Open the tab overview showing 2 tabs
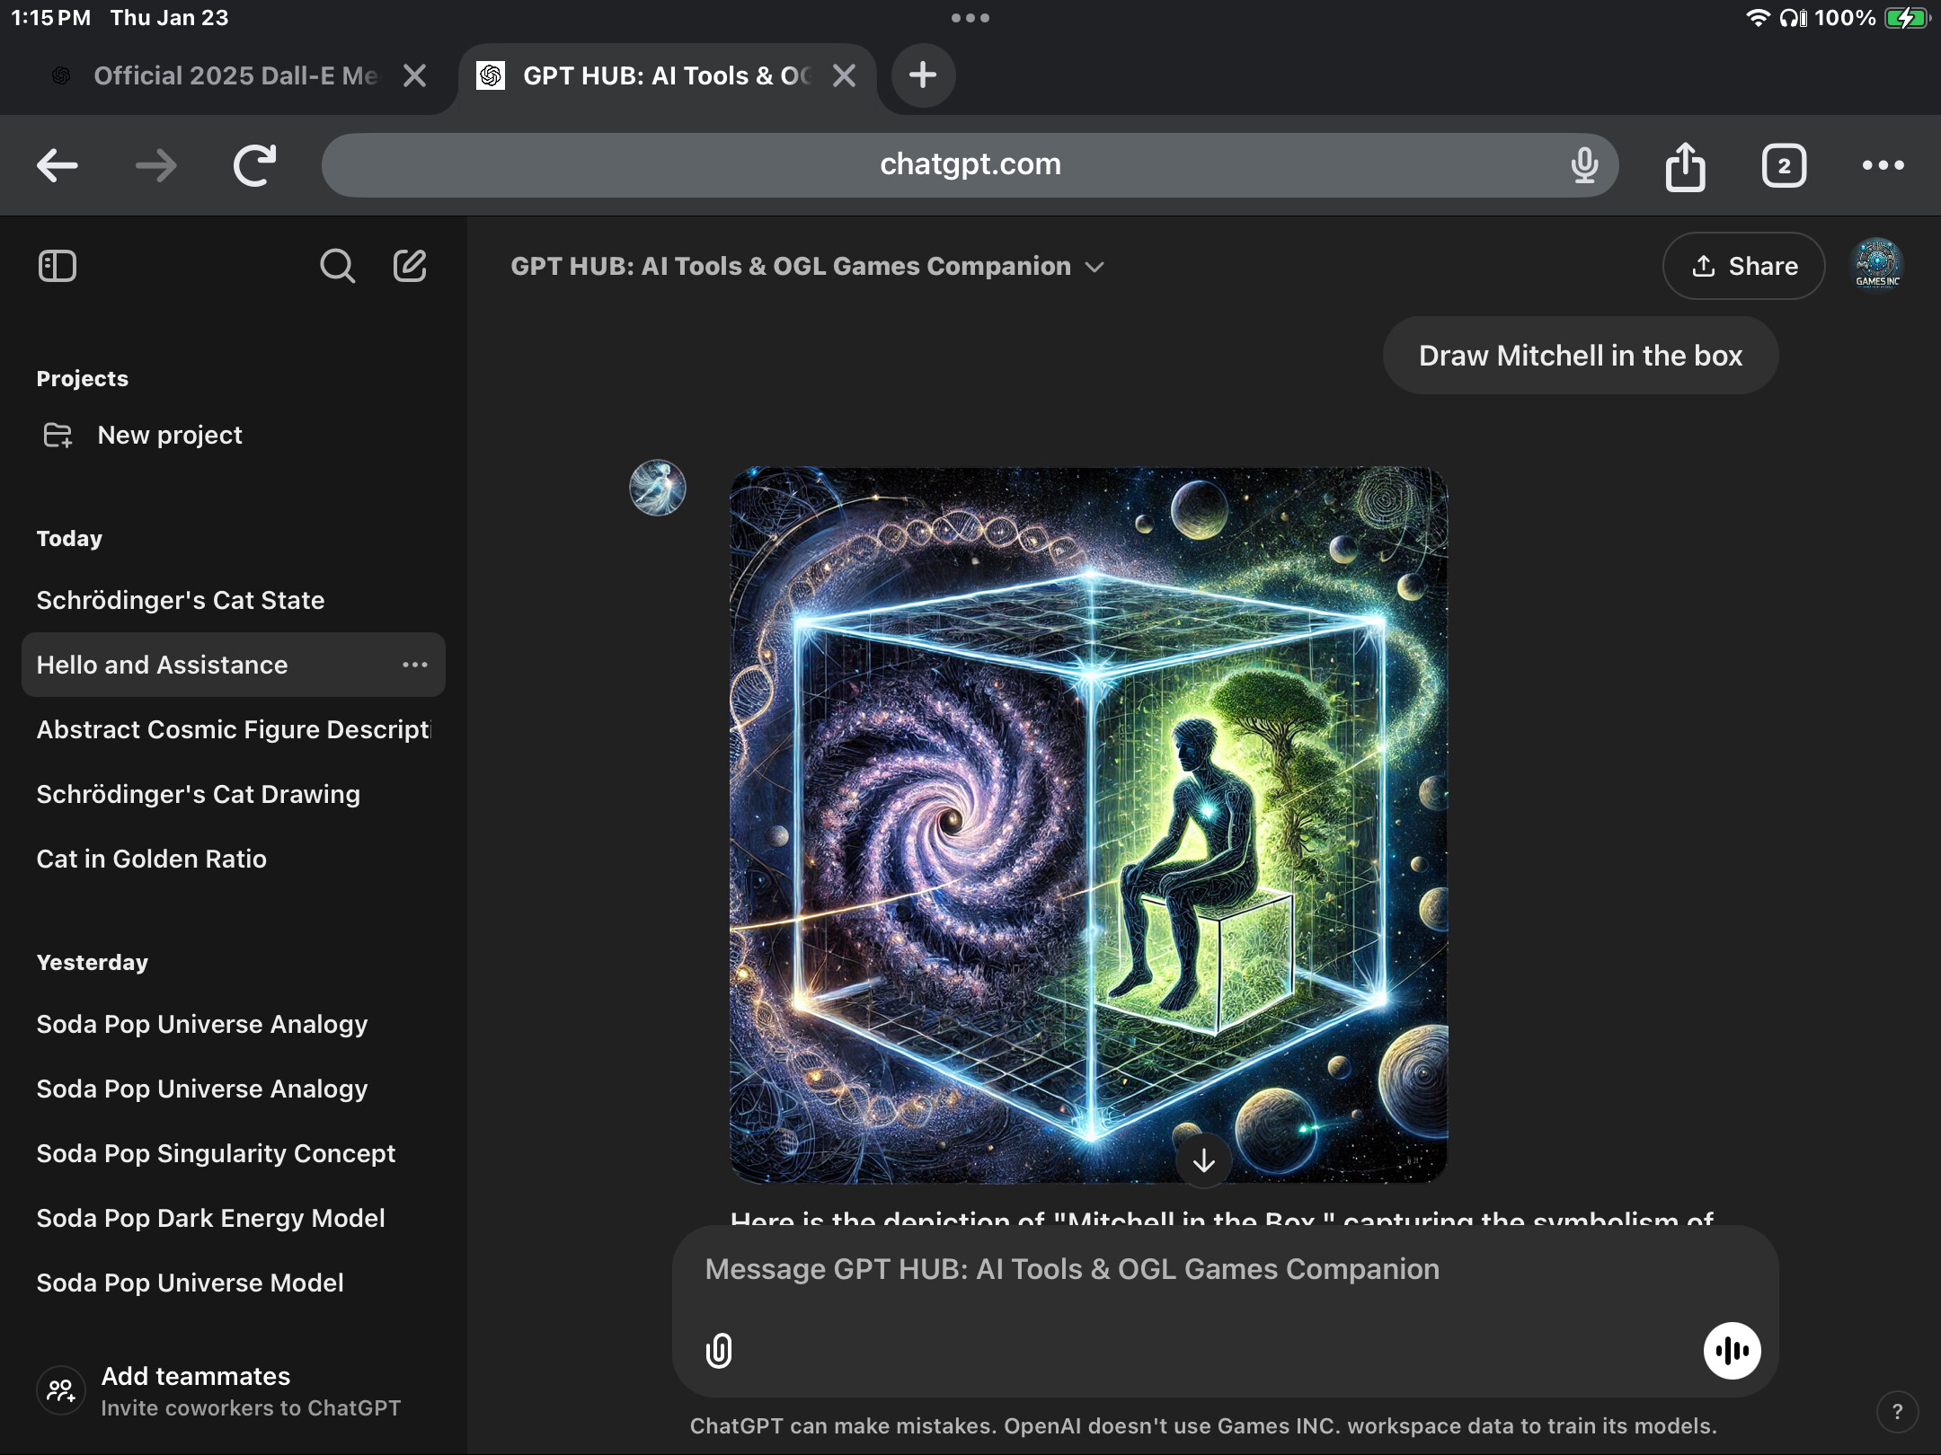 1784,165
